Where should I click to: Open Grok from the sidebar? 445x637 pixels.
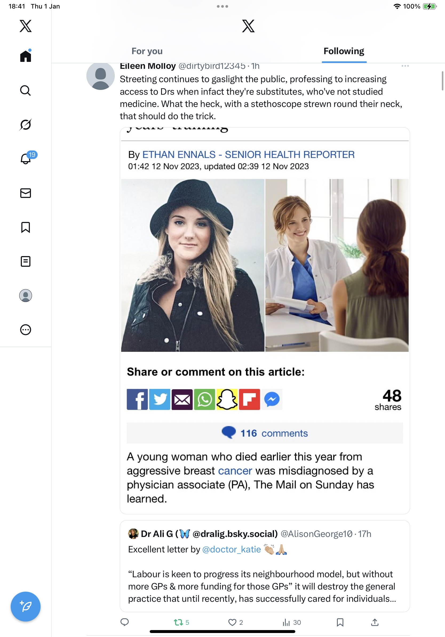click(x=26, y=125)
